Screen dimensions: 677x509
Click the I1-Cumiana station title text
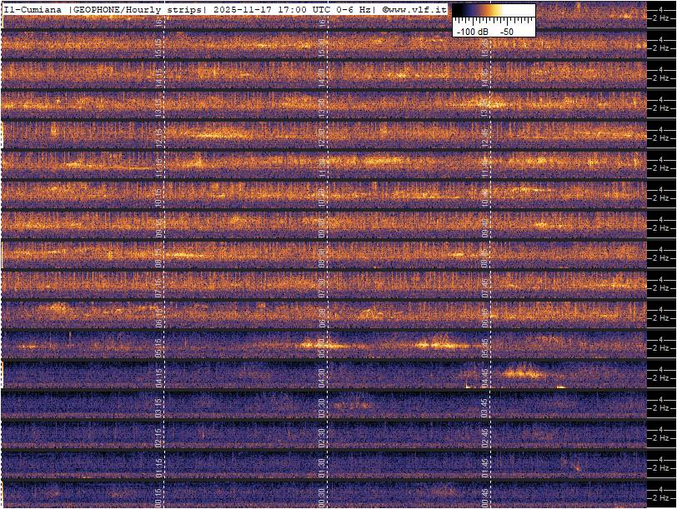coord(33,10)
